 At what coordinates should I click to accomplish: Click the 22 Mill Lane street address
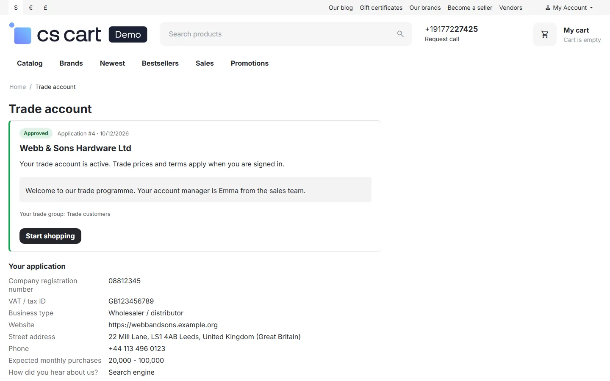(x=205, y=337)
